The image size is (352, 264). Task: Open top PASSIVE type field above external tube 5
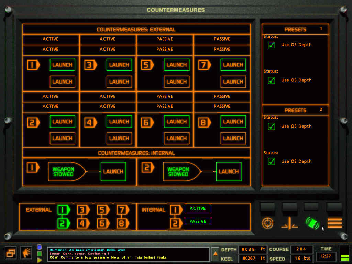pos(165,39)
